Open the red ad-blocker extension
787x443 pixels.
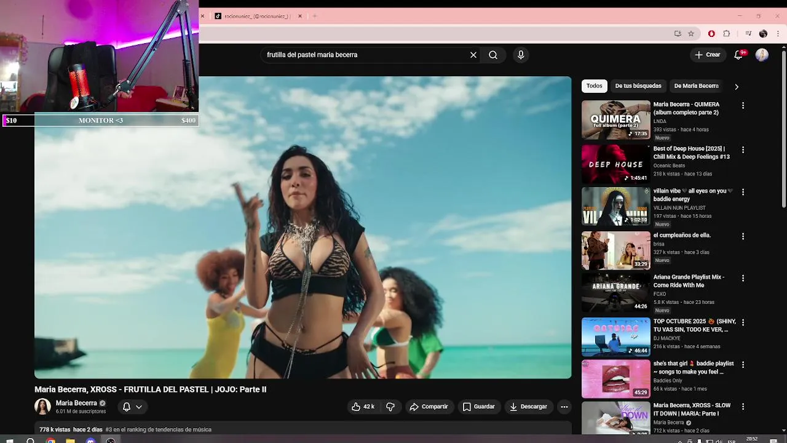[711, 34]
